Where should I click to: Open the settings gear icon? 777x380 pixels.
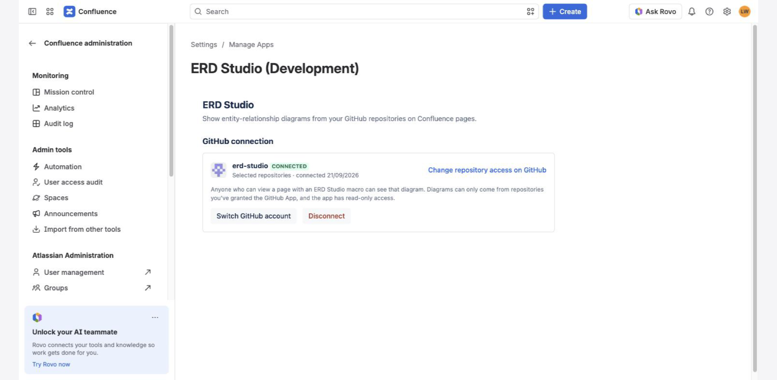coord(727,11)
